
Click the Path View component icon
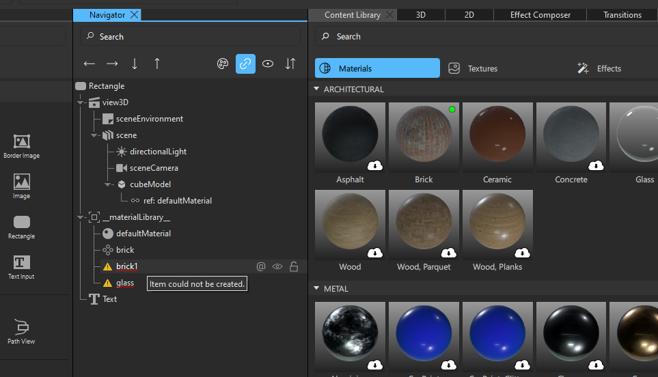[x=22, y=327]
